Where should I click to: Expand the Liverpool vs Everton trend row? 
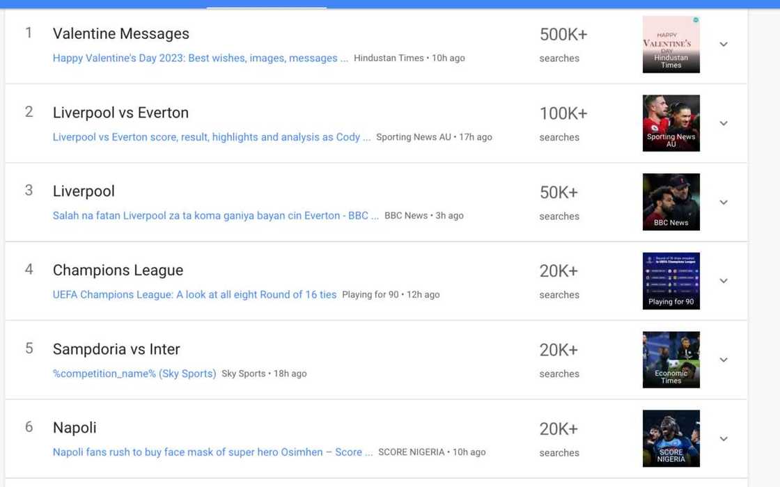click(x=724, y=123)
